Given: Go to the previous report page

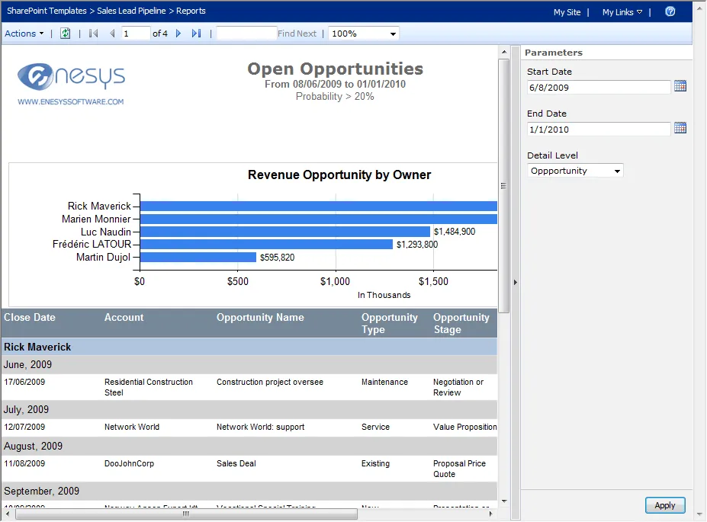Looking at the screenshot, I should click(112, 34).
